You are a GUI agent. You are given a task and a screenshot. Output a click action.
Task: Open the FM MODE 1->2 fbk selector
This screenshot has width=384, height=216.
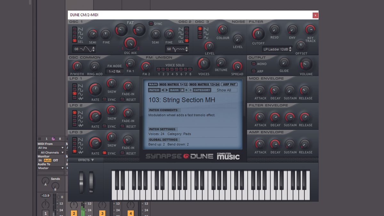click(115, 71)
